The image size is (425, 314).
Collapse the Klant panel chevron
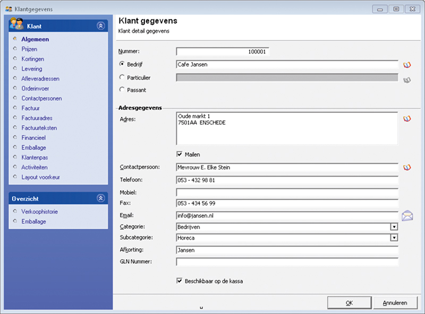101,25
